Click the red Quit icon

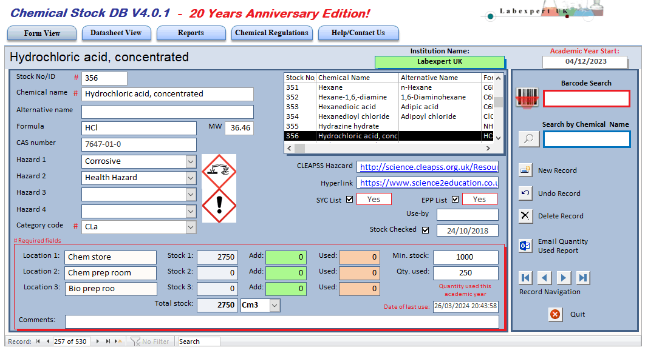tap(555, 314)
